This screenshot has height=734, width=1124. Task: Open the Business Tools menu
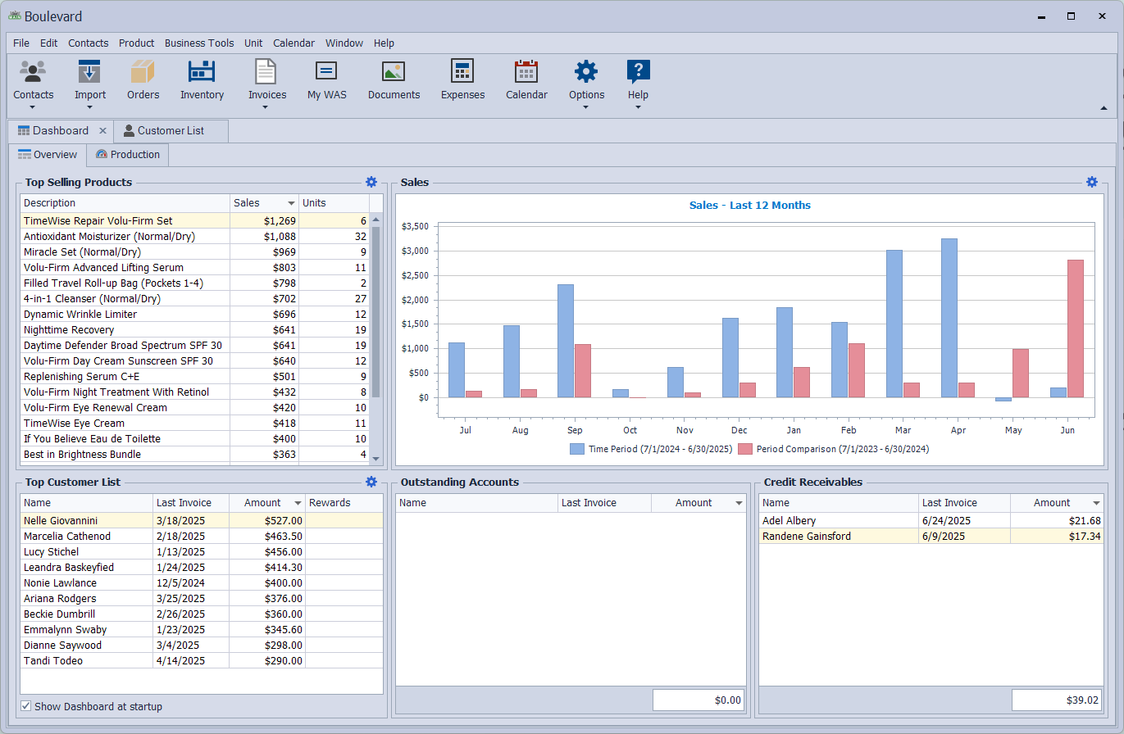point(199,43)
